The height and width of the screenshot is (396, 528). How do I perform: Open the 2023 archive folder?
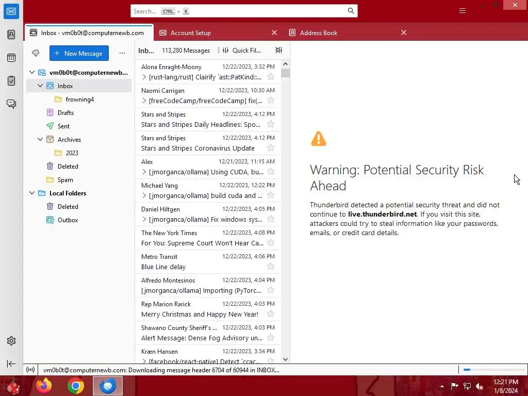click(x=79, y=153)
